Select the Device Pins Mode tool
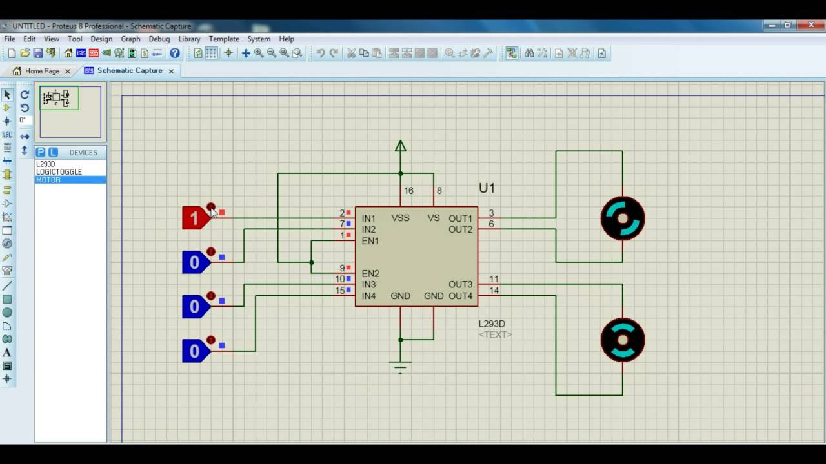Viewport: 826px width, 464px height. (7, 204)
